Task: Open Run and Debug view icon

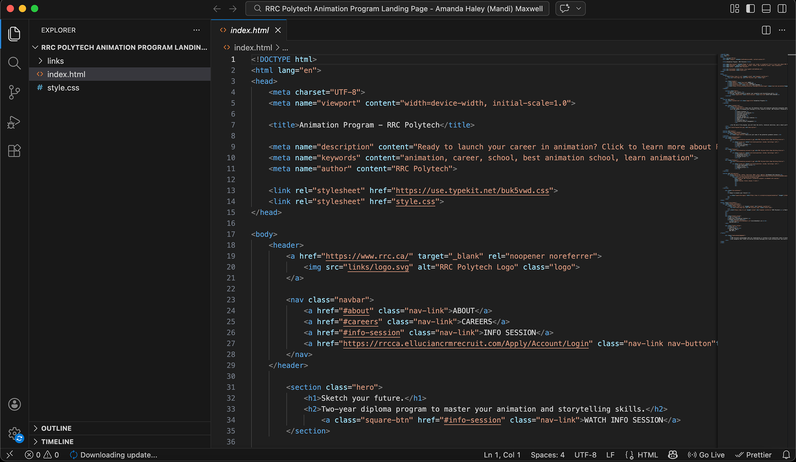Action: pyautogui.click(x=14, y=122)
